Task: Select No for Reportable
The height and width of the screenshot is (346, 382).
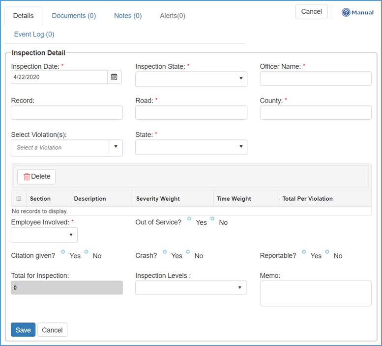Action: tap(327, 252)
